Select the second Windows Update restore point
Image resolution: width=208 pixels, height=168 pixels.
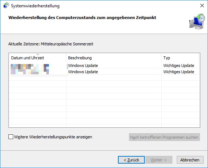click(104, 72)
